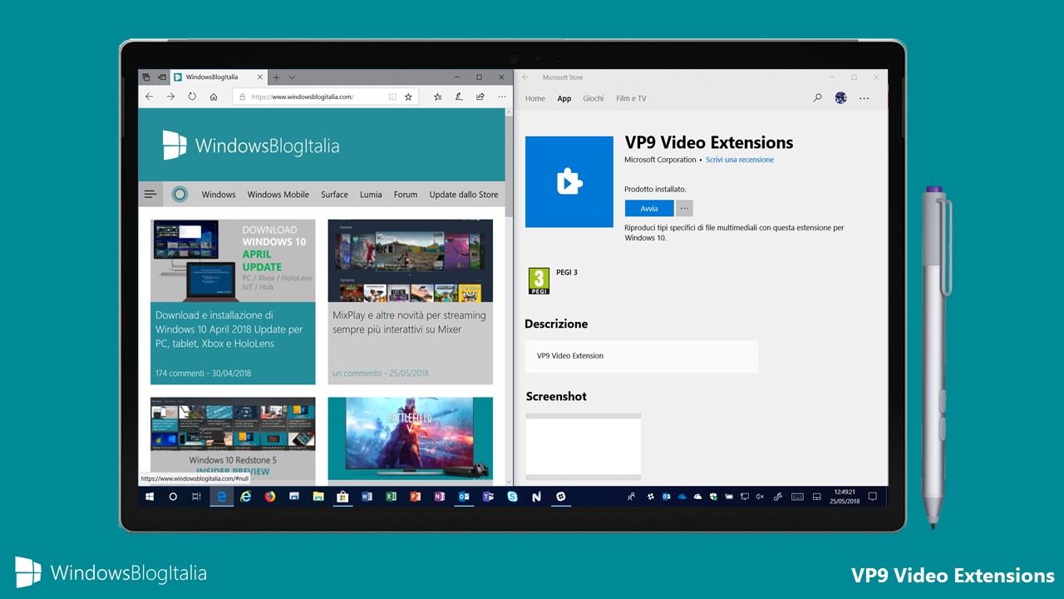Go to the Surface section
The width and height of the screenshot is (1064, 599).
(x=334, y=195)
